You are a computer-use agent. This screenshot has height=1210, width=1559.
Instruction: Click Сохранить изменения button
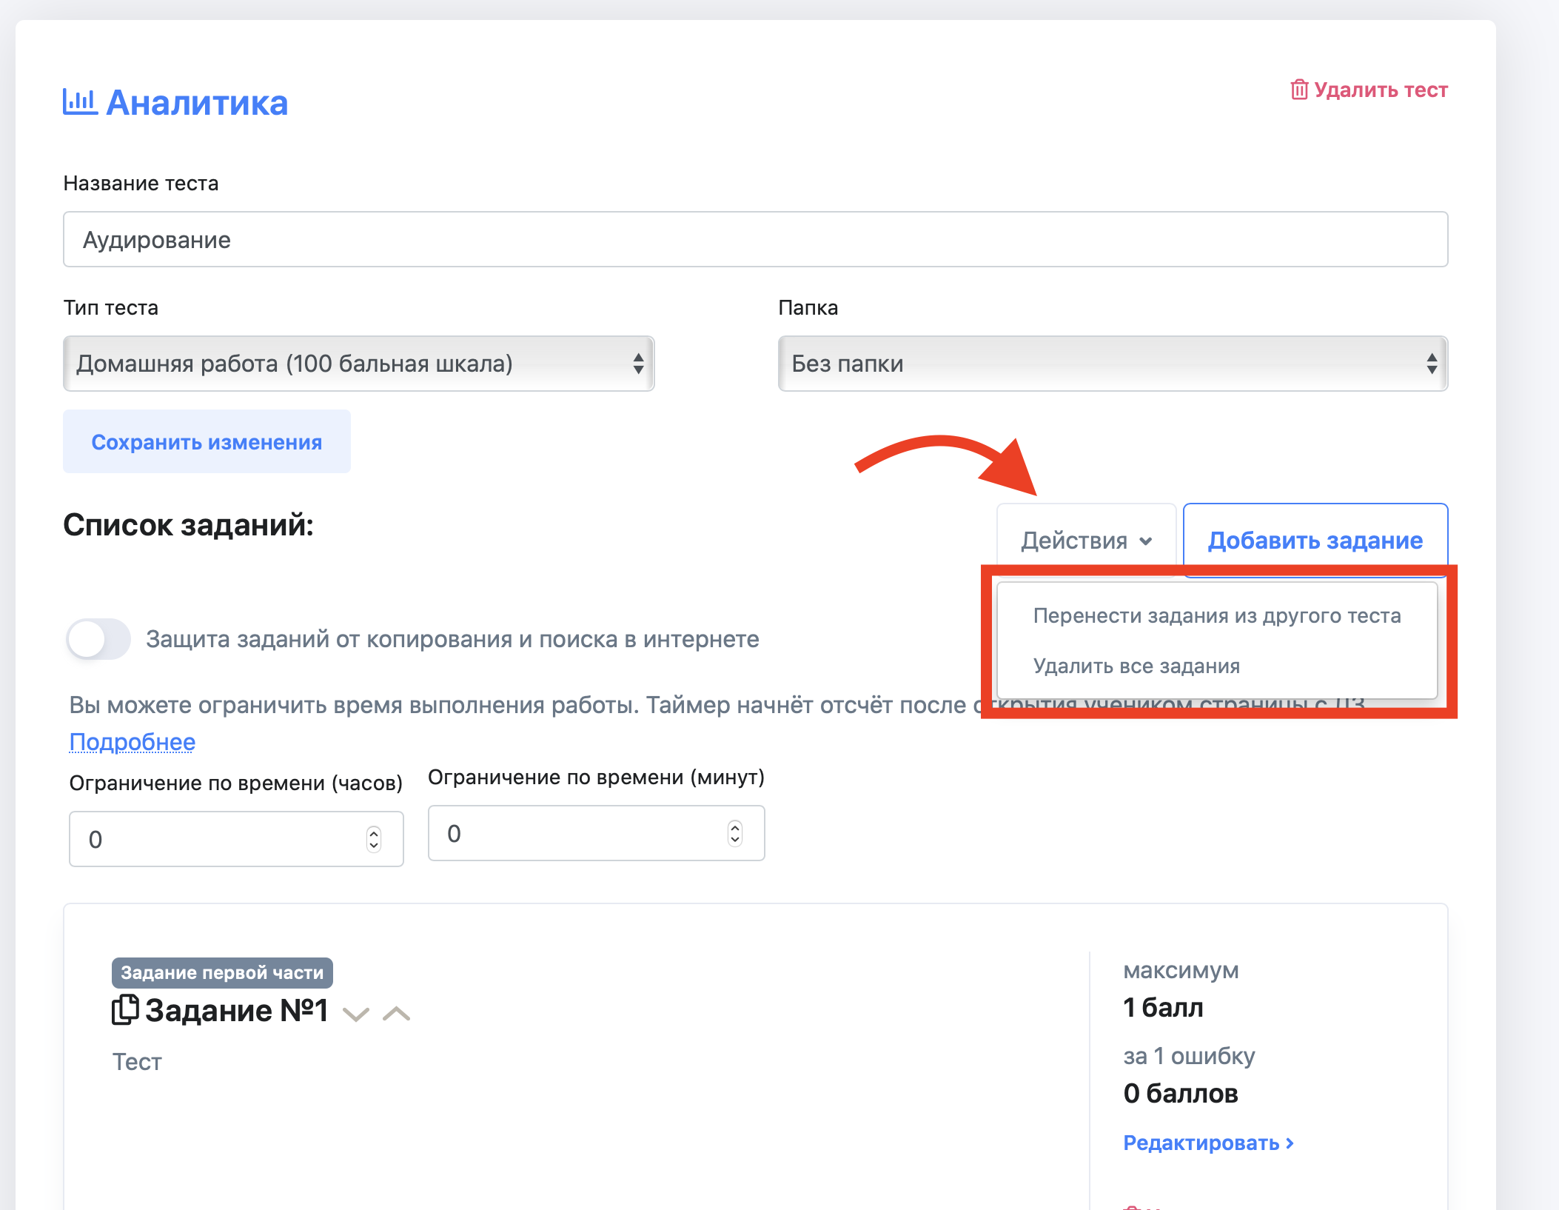click(207, 442)
